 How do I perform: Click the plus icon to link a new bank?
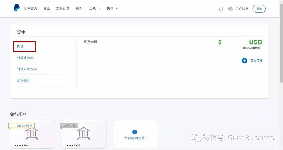click(135, 132)
